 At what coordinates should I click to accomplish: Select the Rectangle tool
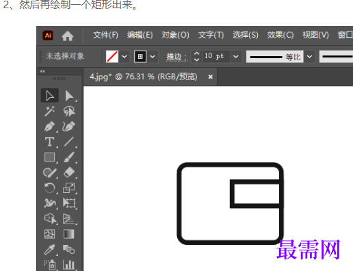tap(50, 157)
